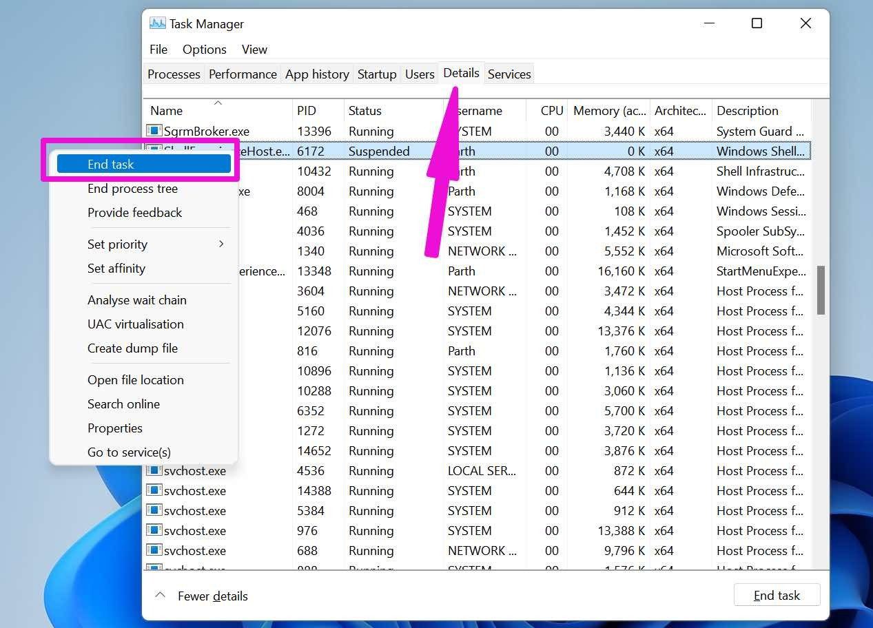Click the 3,440 K memory value
The height and width of the screenshot is (628, 873).
click(x=626, y=132)
